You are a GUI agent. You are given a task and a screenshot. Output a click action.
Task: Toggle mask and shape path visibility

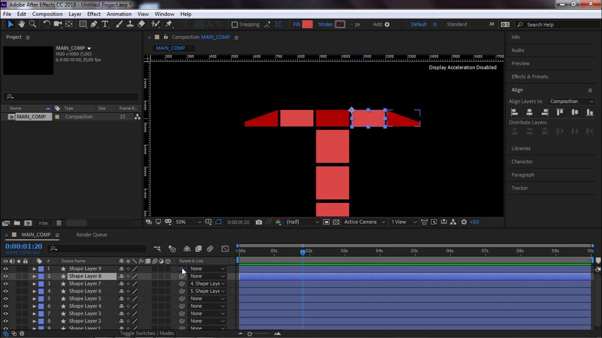coord(218,222)
